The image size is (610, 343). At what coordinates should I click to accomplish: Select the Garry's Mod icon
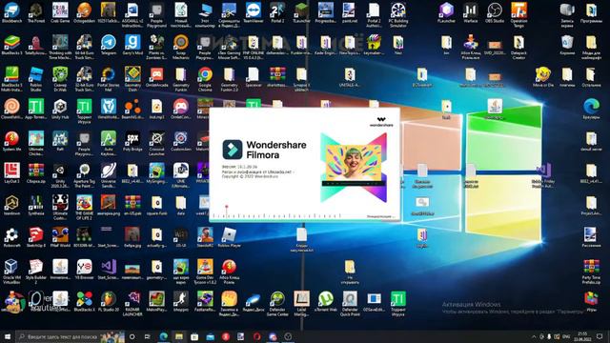[x=132, y=45]
